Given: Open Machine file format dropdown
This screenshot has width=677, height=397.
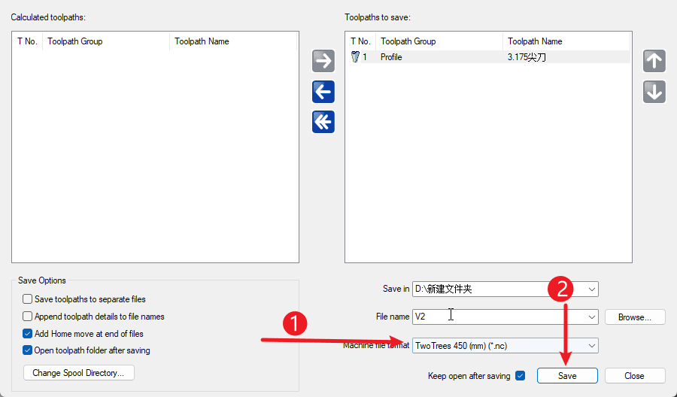Looking at the screenshot, I should (x=592, y=345).
